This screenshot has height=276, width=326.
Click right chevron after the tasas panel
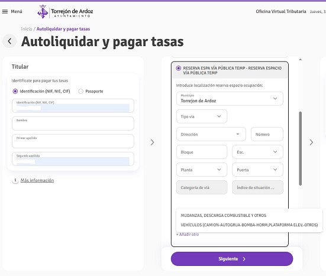(311, 142)
